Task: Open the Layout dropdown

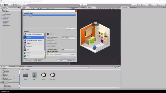Action: 161,5
